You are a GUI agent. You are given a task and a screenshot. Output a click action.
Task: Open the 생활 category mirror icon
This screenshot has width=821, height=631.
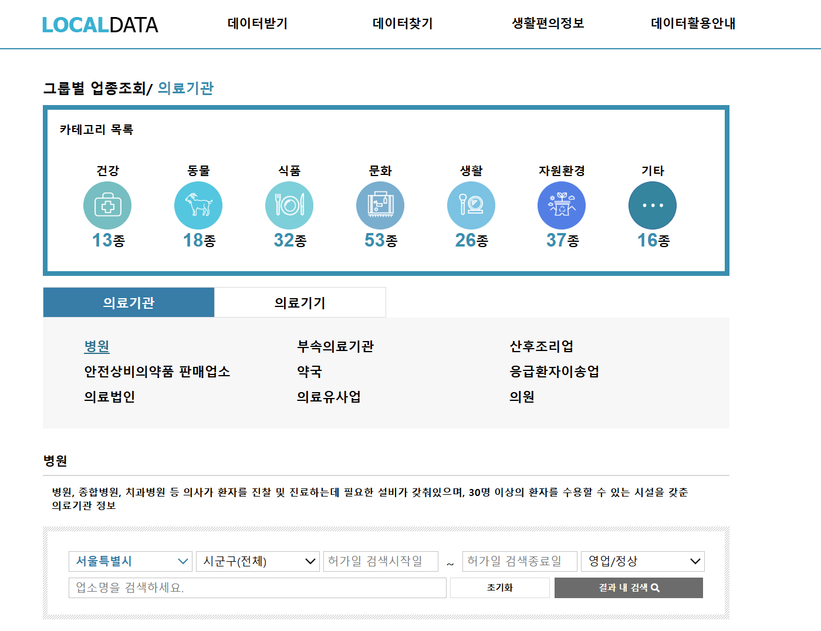[x=471, y=205]
